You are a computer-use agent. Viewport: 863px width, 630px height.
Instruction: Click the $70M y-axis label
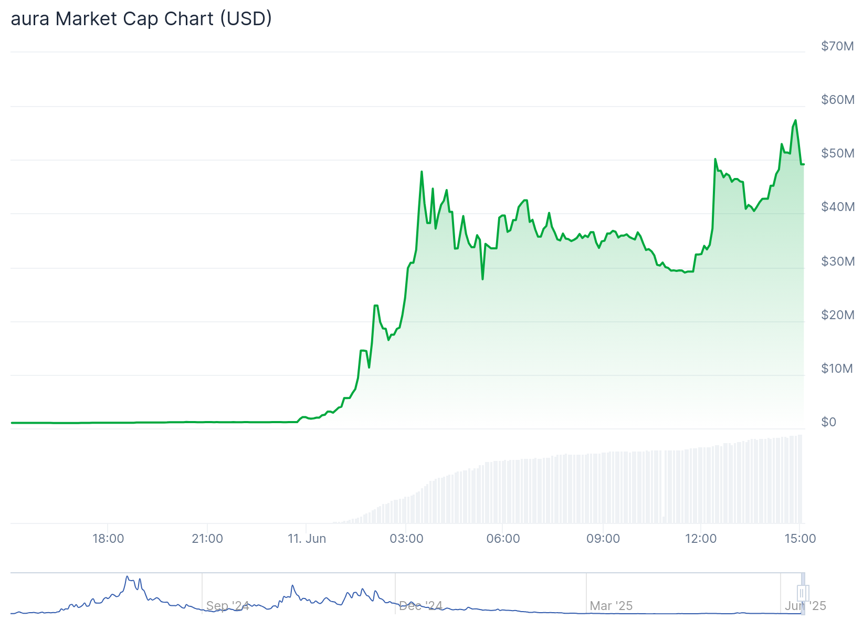point(837,46)
